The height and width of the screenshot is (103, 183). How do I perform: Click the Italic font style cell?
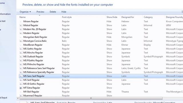64,41
